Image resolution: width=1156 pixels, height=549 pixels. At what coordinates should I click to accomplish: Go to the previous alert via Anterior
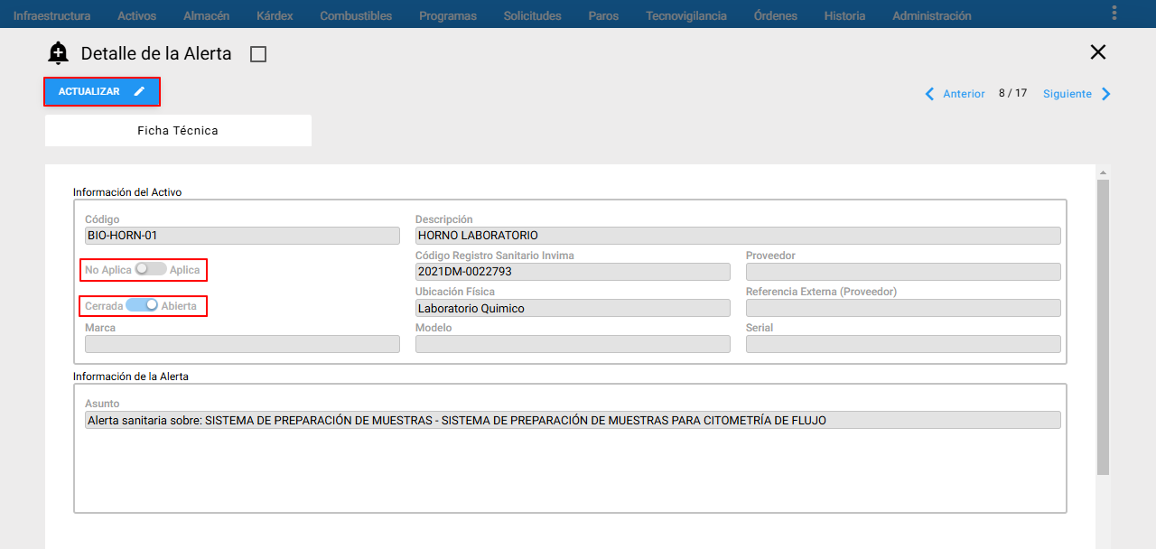click(x=964, y=94)
